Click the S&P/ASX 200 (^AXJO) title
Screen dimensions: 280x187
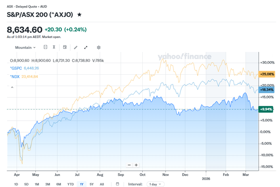click(x=40, y=14)
